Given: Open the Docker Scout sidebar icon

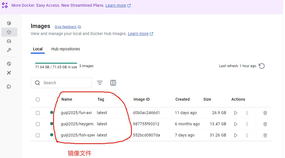Looking at the screenshot, I should (9, 64).
